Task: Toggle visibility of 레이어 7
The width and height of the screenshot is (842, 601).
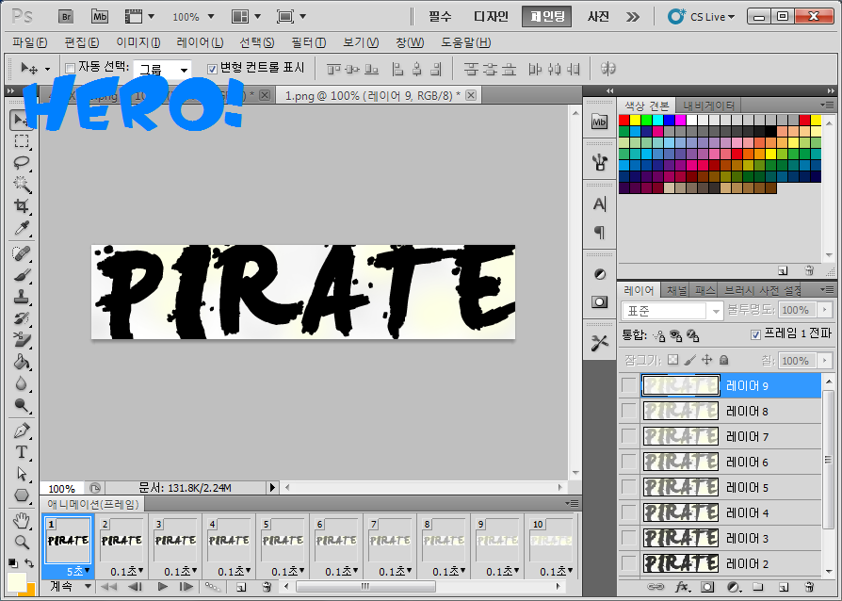Action: pyautogui.click(x=628, y=436)
